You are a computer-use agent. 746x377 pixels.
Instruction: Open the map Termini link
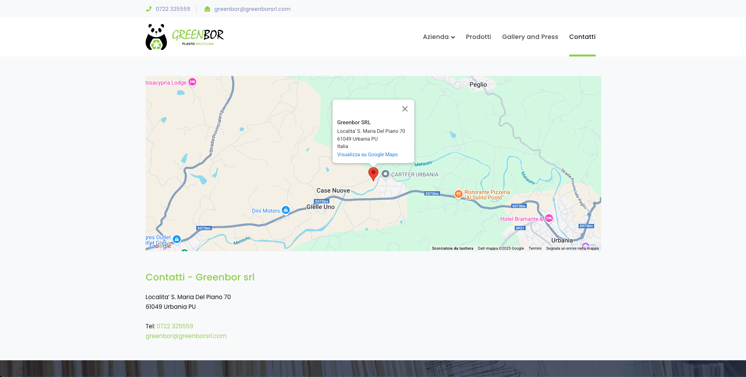535,248
